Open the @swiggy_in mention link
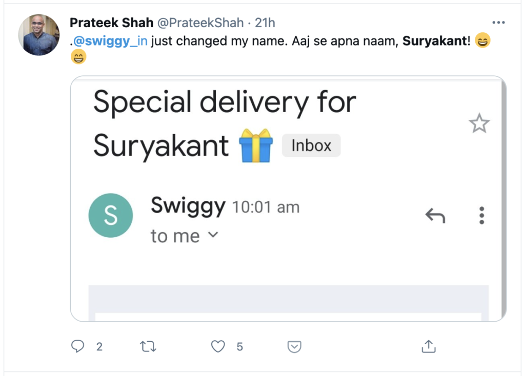The image size is (525, 376). click(x=110, y=41)
